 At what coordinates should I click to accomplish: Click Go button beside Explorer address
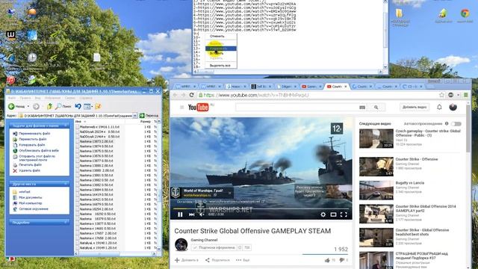click(149, 116)
